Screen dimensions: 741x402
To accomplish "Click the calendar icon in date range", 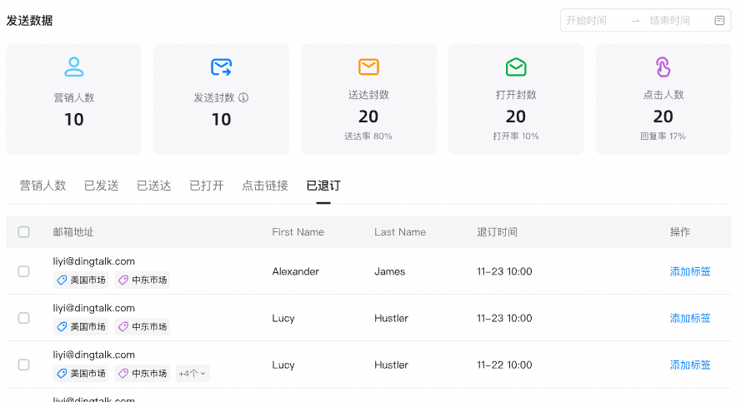I will pos(720,21).
